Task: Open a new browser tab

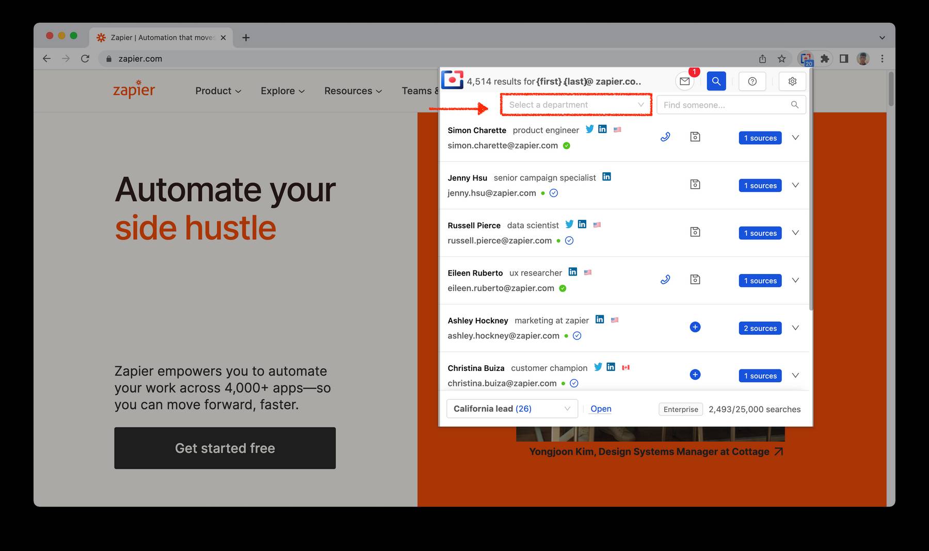Action: tap(246, 38)
